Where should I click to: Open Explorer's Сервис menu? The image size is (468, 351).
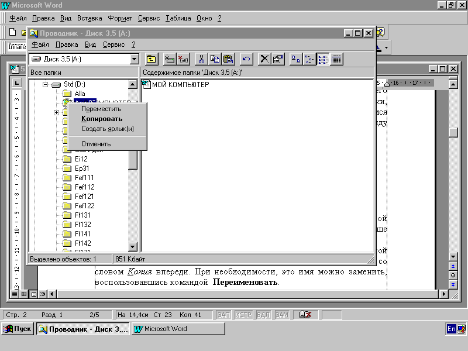[x=113, y=44]
